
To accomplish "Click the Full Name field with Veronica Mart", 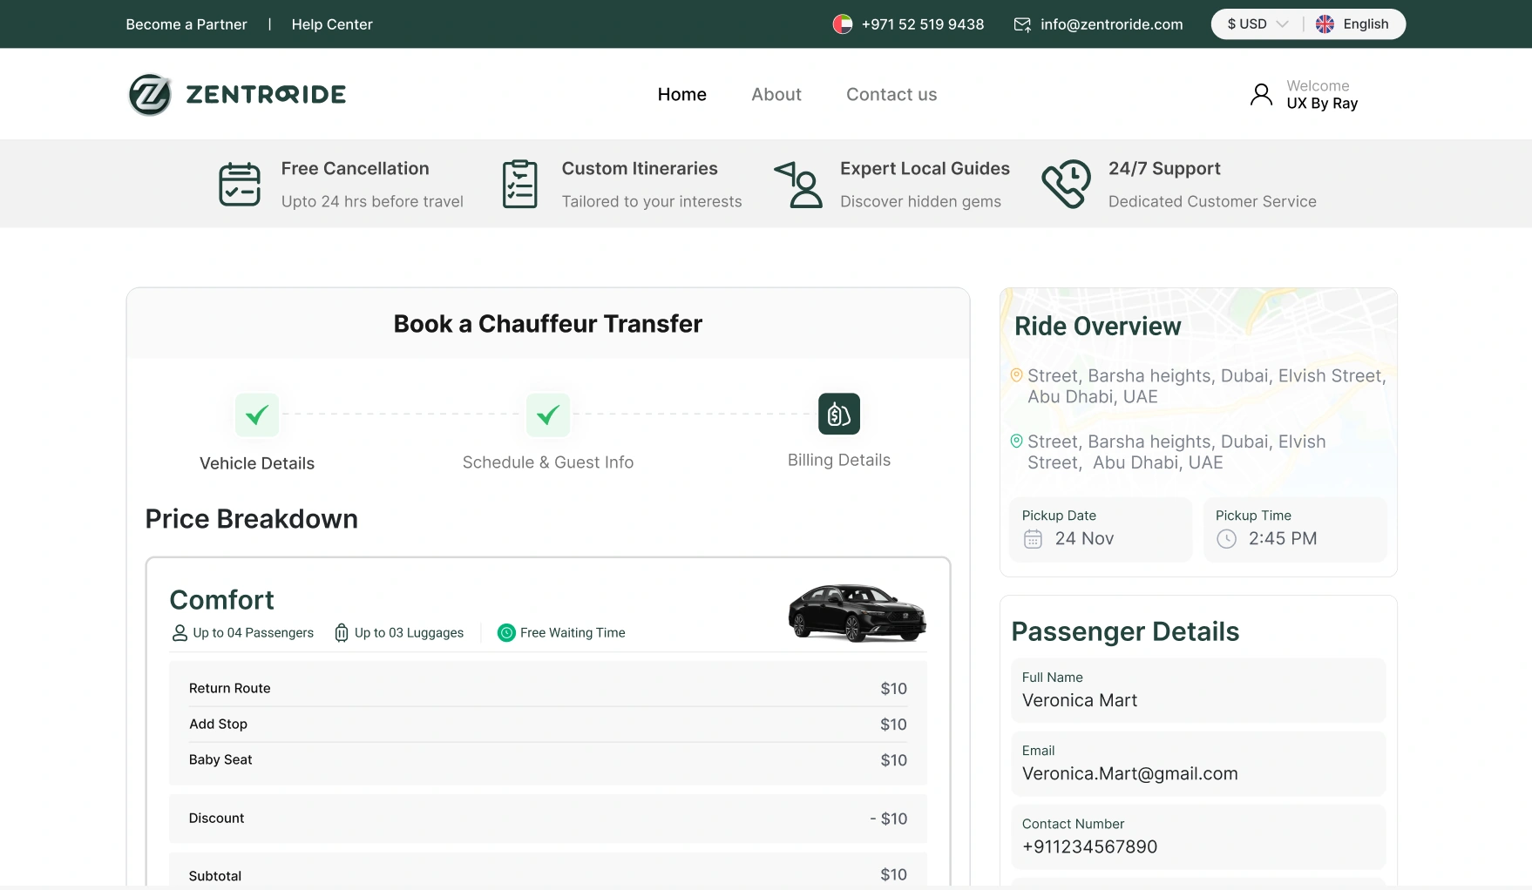I will [x=1198, y=690].
